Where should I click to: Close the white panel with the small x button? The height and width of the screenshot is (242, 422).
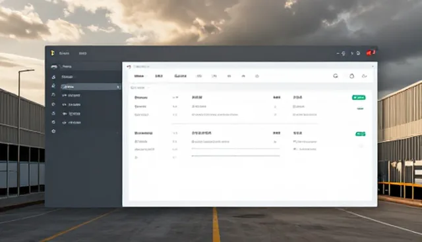click(373, 66)
